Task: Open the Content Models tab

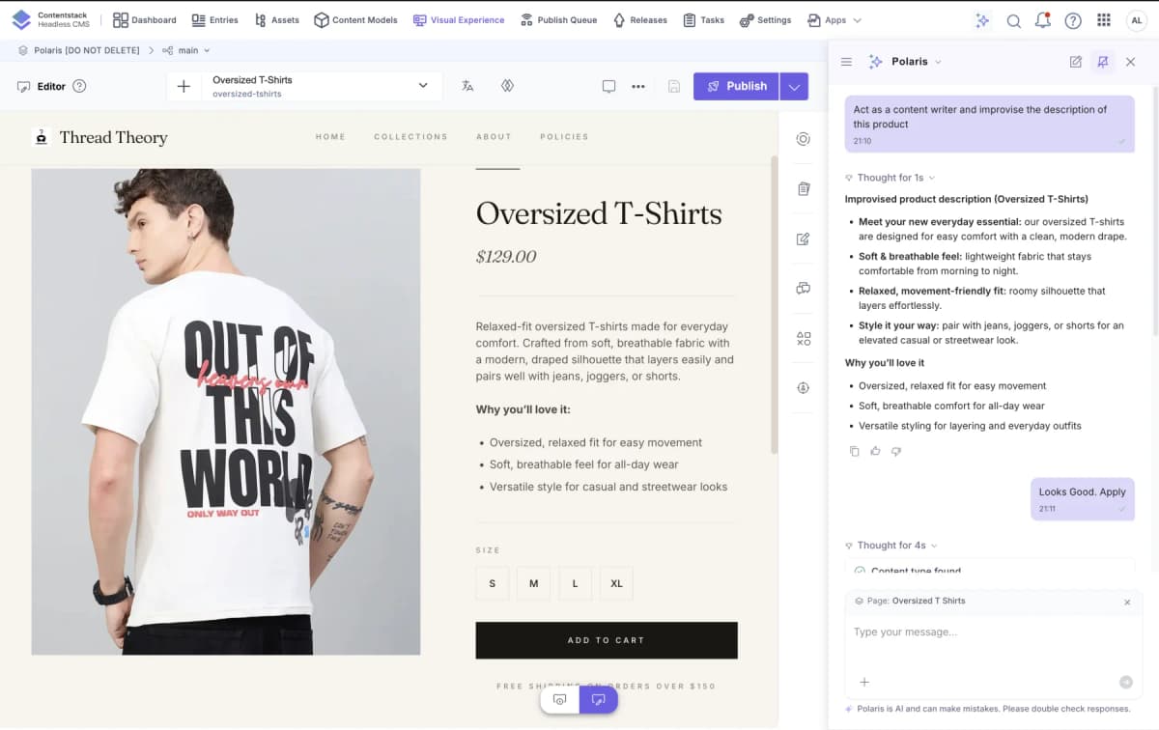Action: 355,20
